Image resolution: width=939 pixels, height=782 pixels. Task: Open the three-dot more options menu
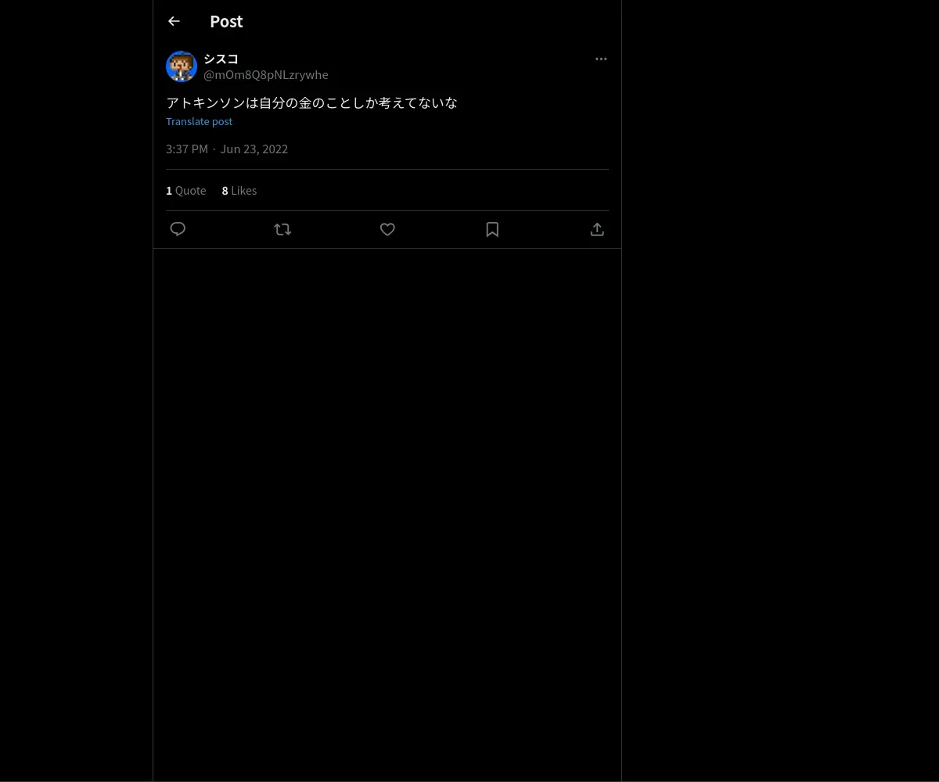(x=601, y=59)
